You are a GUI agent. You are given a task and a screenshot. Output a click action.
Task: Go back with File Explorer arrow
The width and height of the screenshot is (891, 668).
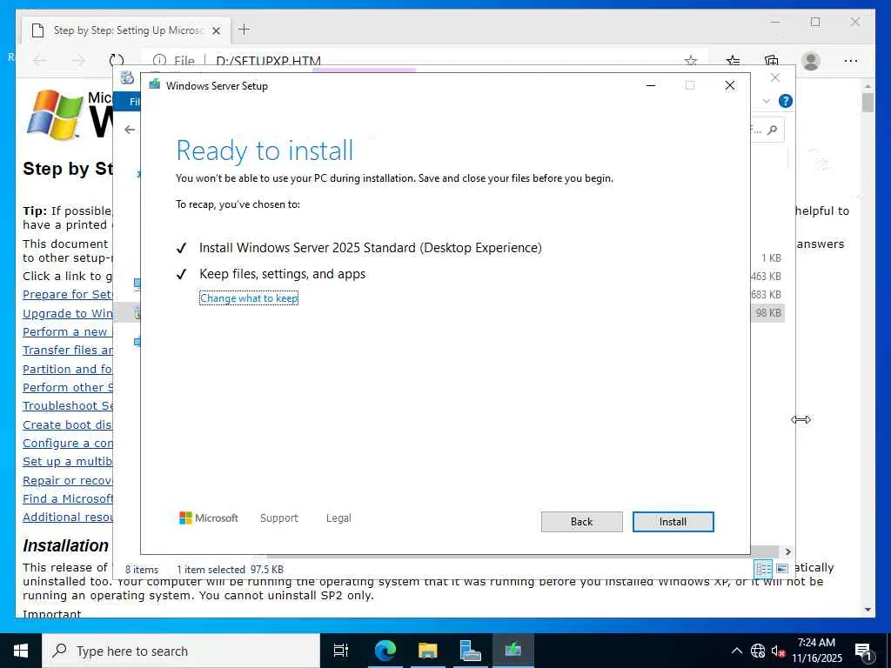[130, 130]
